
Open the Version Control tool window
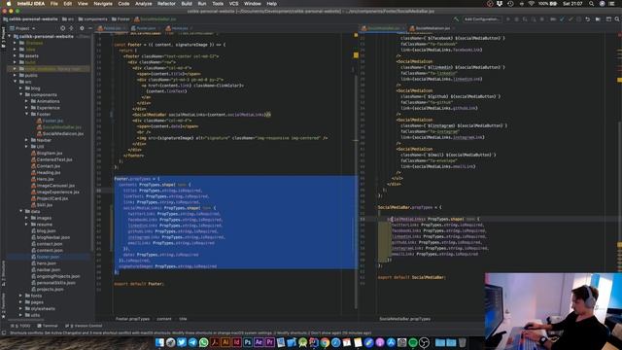point(84,326)
